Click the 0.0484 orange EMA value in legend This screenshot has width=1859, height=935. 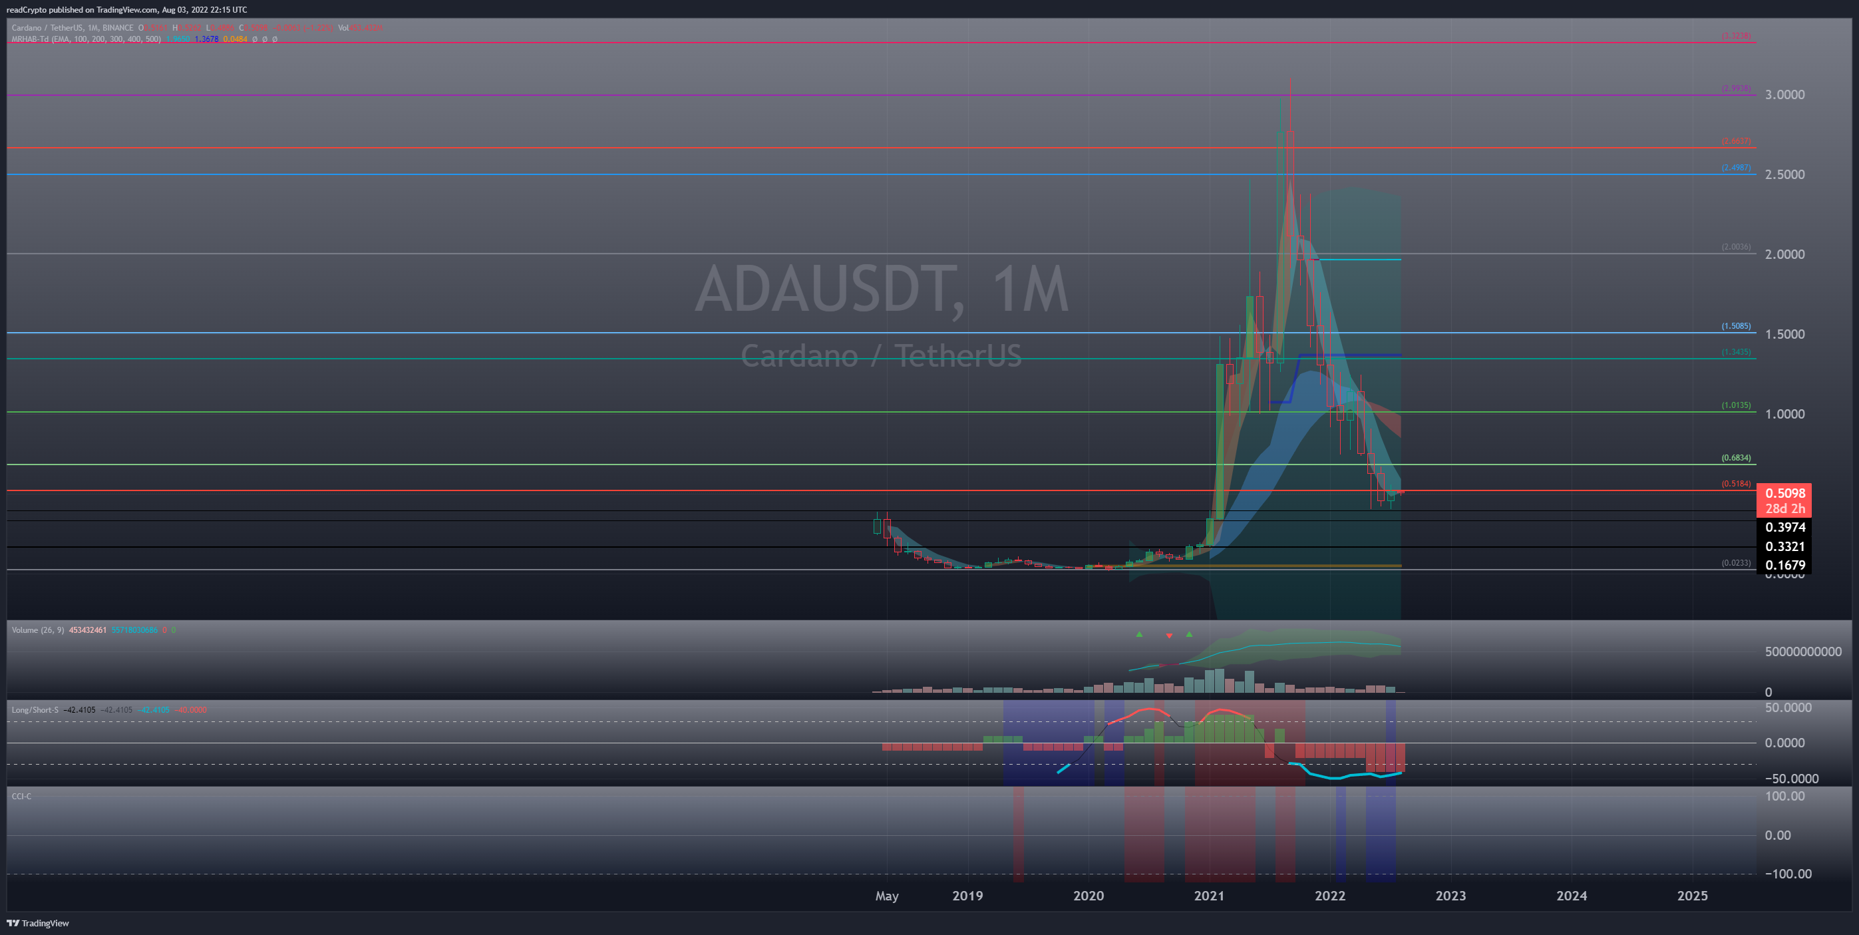[236, 39]
